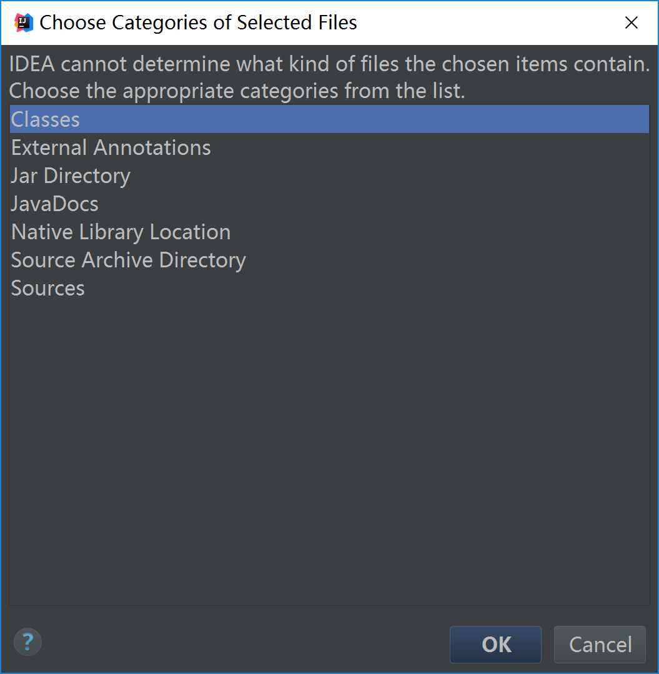Pick JavaDocs in the category list
The width and height of the screenshot is (659, 674).
pyautogui.click(x=329, y=204)
